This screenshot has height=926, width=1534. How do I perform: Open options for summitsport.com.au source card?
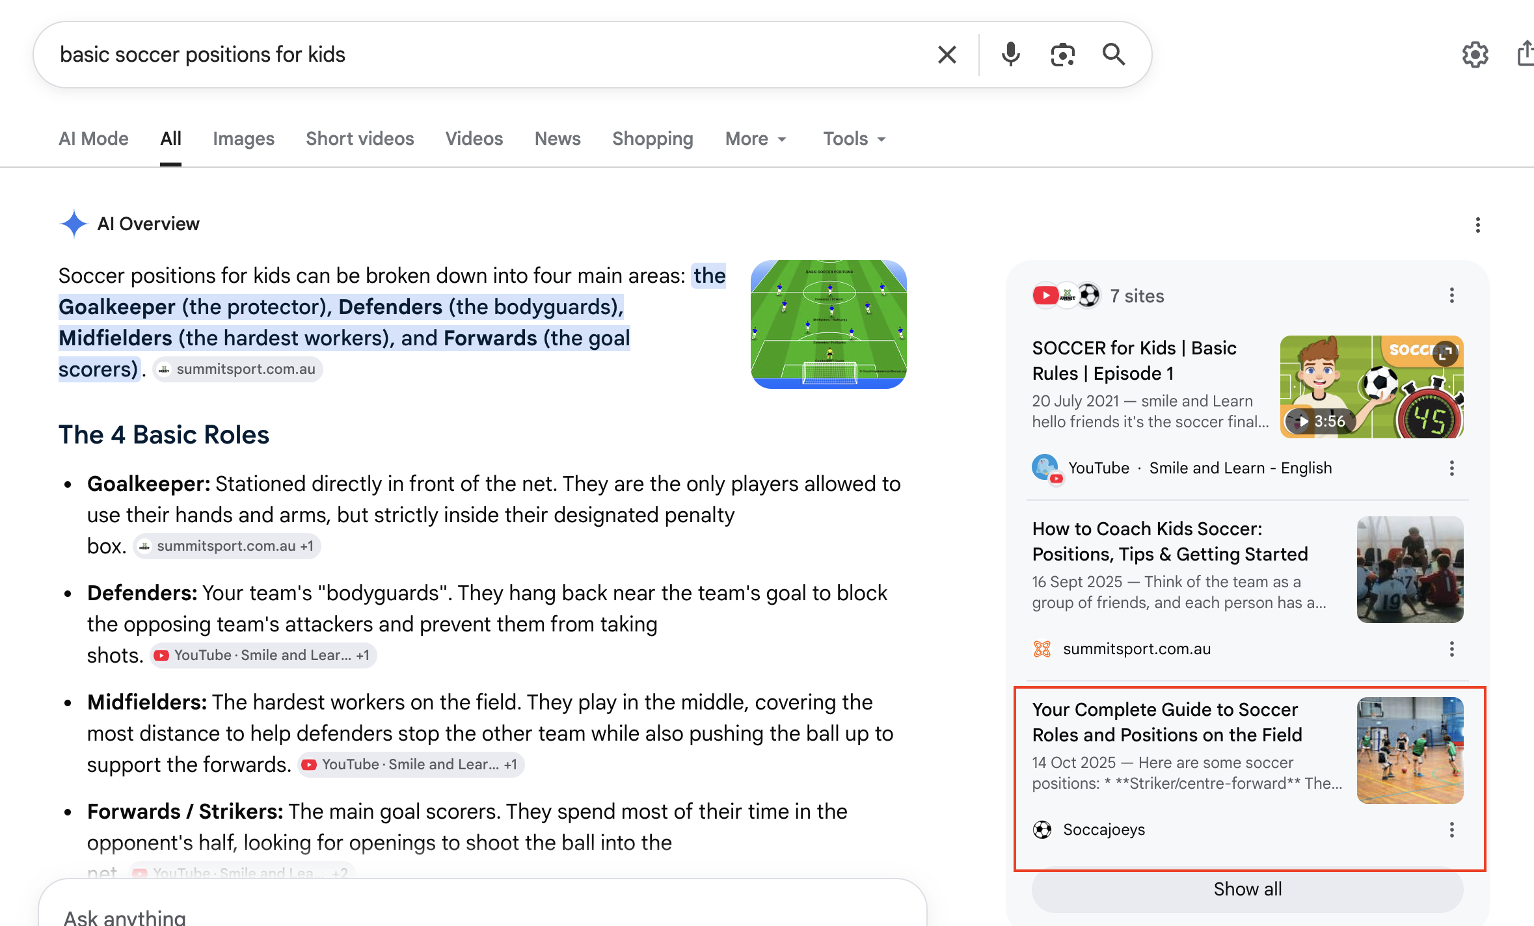click(1451, 649)
